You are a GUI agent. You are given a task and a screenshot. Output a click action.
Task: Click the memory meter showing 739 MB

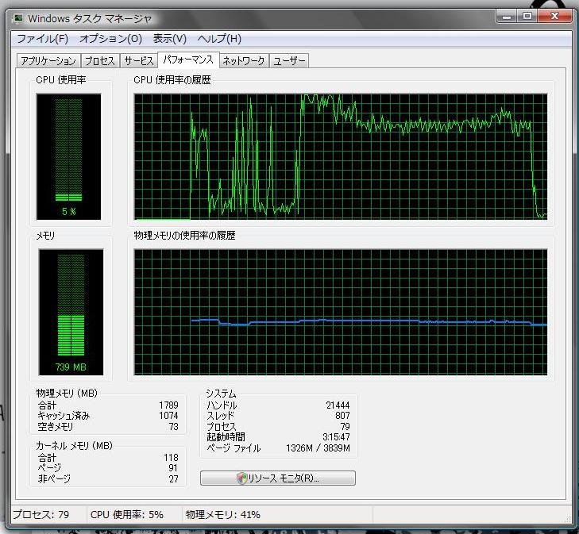click(71, 312)
